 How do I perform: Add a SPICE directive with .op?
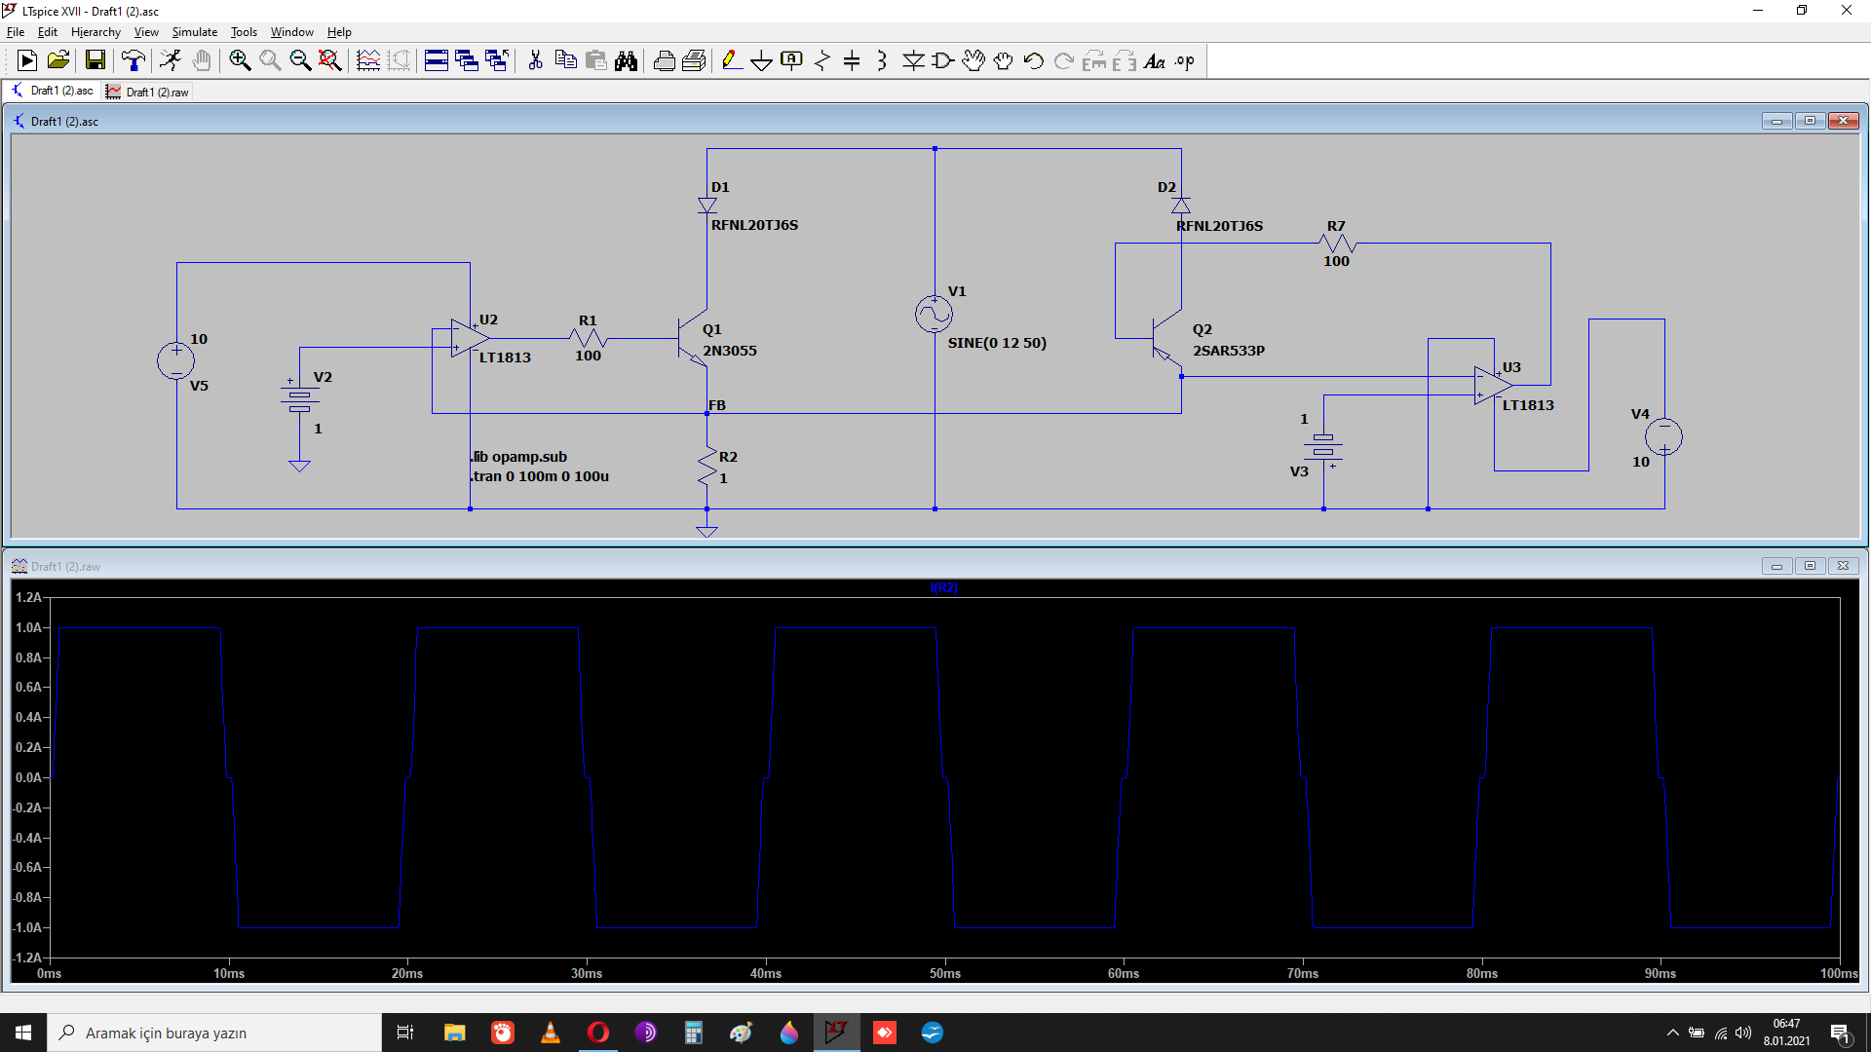[1185, 61]
